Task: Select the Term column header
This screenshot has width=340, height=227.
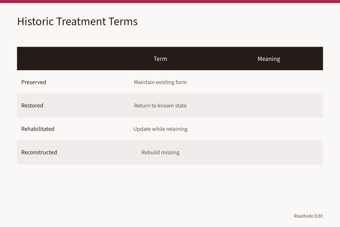Action: [x=160, y=59]
